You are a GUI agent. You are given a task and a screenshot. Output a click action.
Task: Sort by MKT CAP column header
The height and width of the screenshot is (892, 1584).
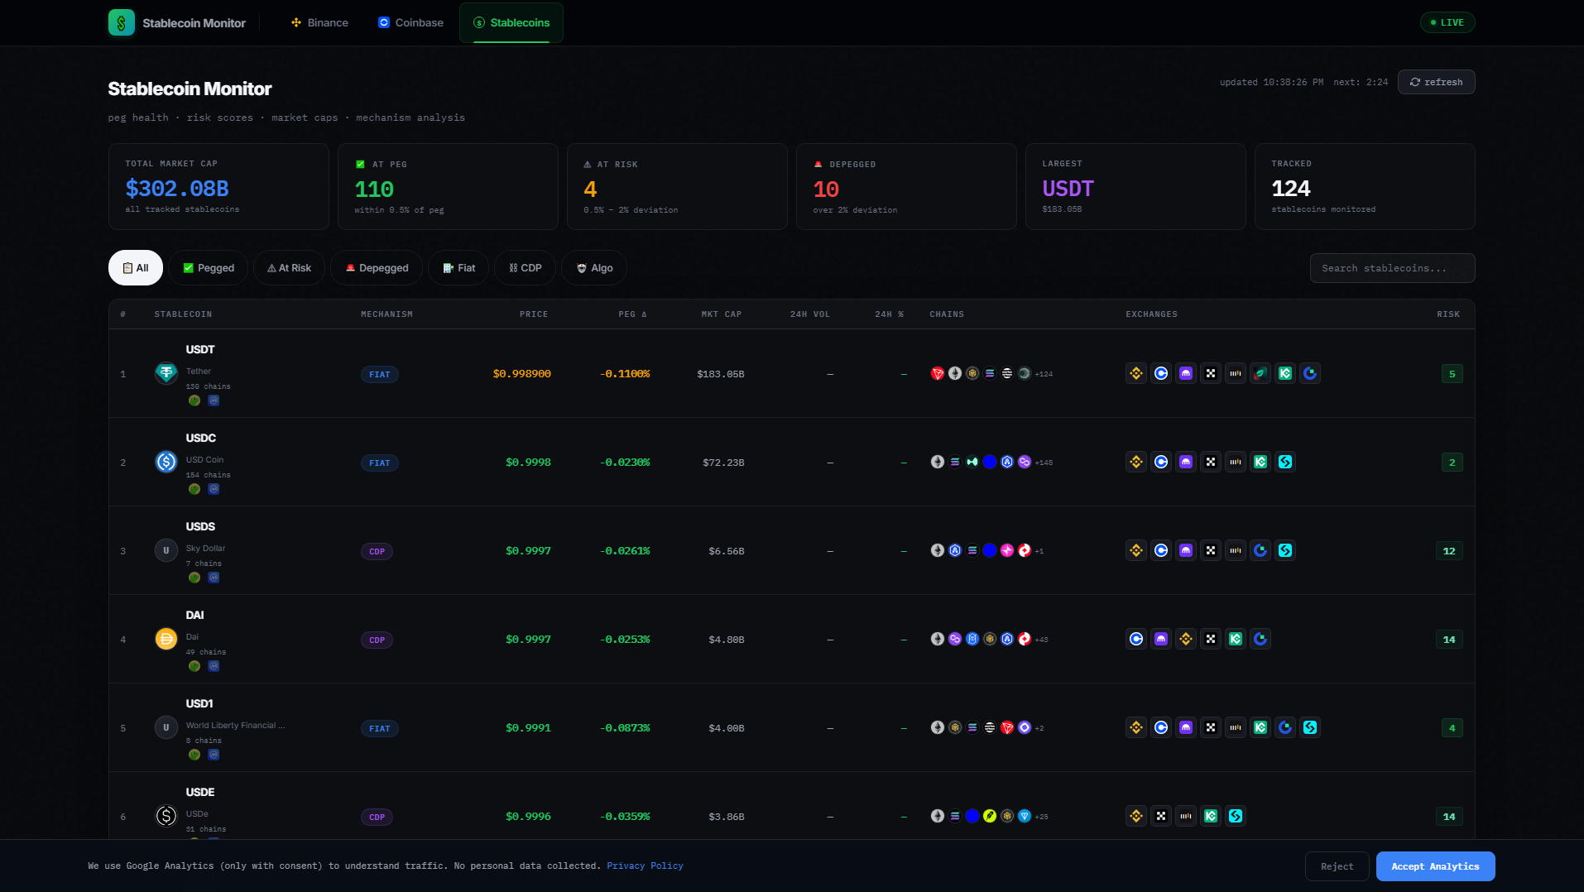tap(722, 314)
